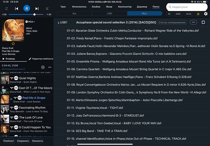Image resolution: width=210 pixels, height=146 pixels.
Task: Go back to USB1 folder
Action: (x=62, y=22)
